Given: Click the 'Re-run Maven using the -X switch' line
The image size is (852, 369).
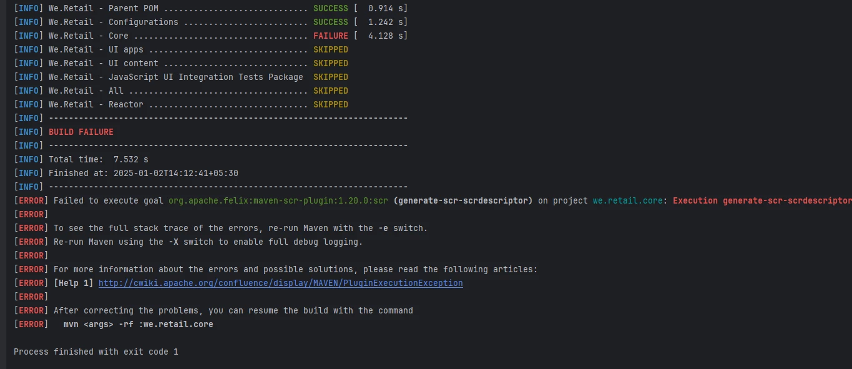Looking at the screenshot, I should point(189,242).
